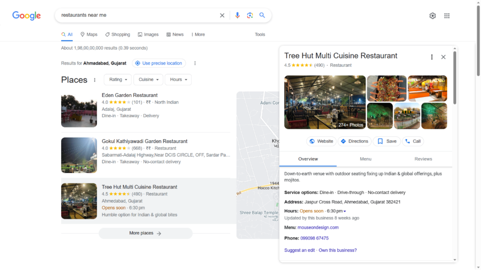Click the More places button
This screenshot has height=270, width=481.
[x=146, y=233]
